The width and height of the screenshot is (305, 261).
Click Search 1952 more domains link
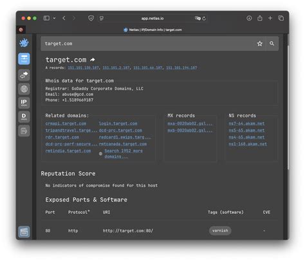[x=124, y=153]
